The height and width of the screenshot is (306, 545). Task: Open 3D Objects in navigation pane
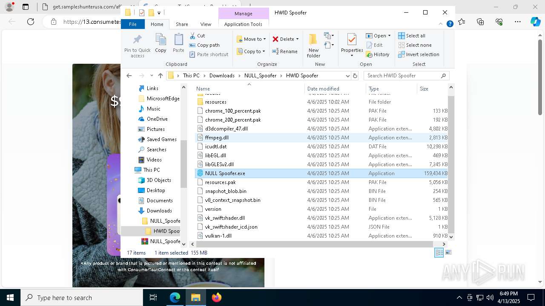(159, 180)
